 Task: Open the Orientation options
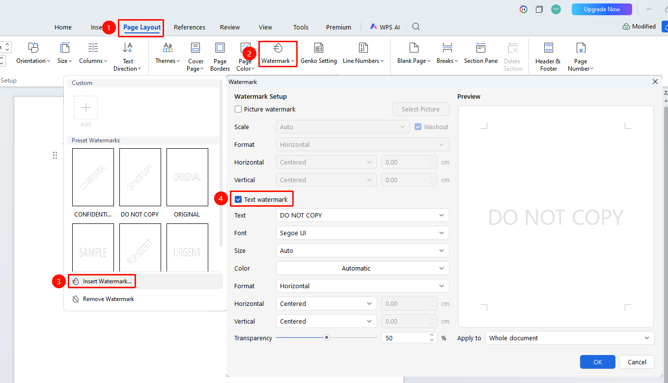coord(33,54)
